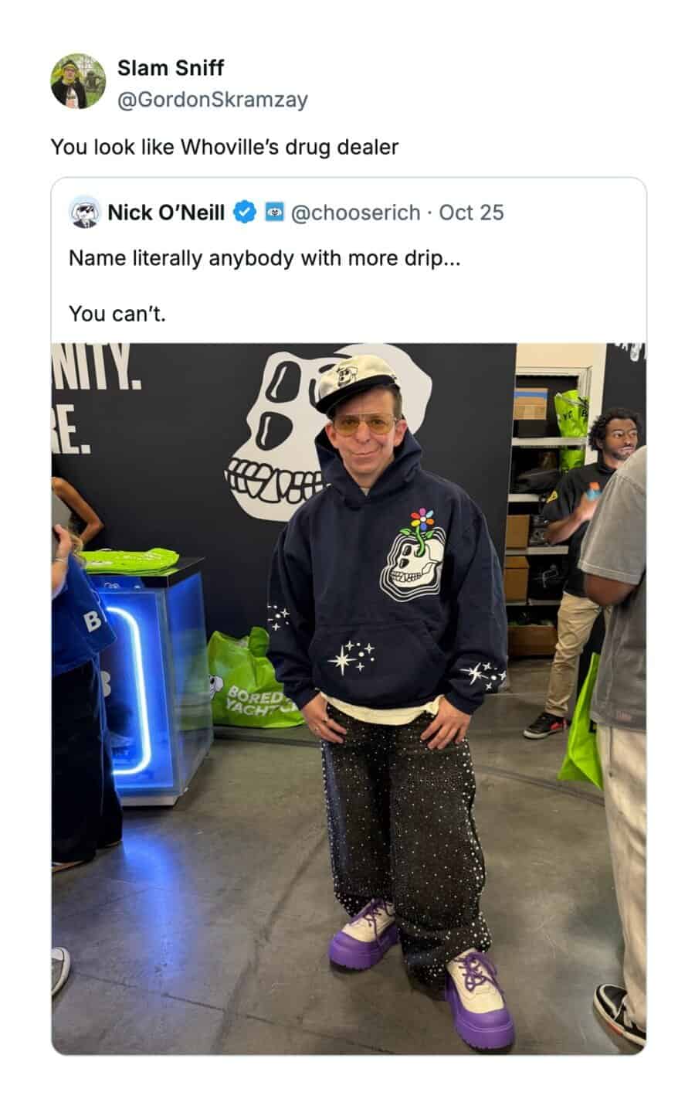The height and width of the screenshot is (1106, 695).
Task: Click the Slam Sniff display name
Action: coord(170,68)
